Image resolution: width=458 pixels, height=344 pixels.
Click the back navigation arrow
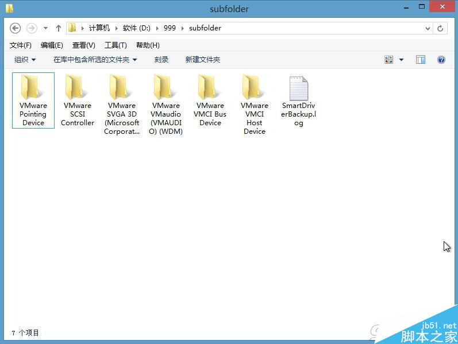point(16,28)
